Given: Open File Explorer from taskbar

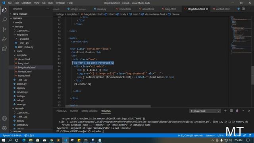Looking at the screenshot, I should point(31,140).
